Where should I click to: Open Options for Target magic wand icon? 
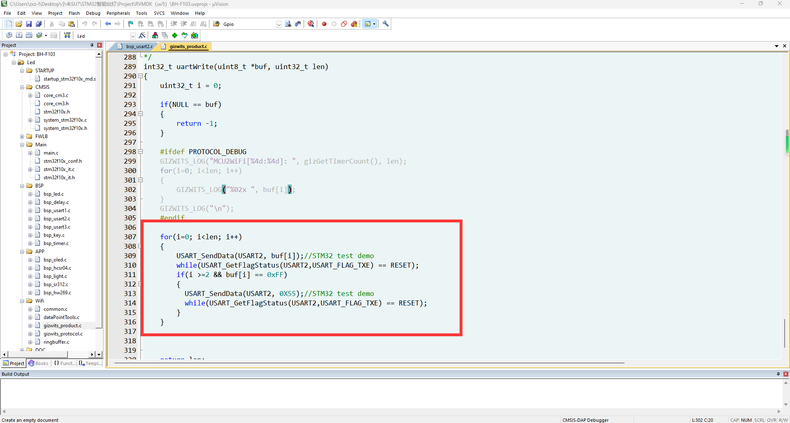(x=142, y=35)
